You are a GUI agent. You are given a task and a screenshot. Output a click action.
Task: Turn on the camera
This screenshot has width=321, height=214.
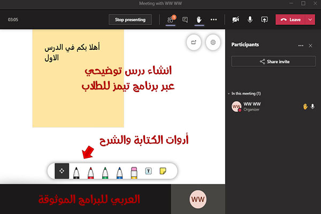[x=235, y=20]
